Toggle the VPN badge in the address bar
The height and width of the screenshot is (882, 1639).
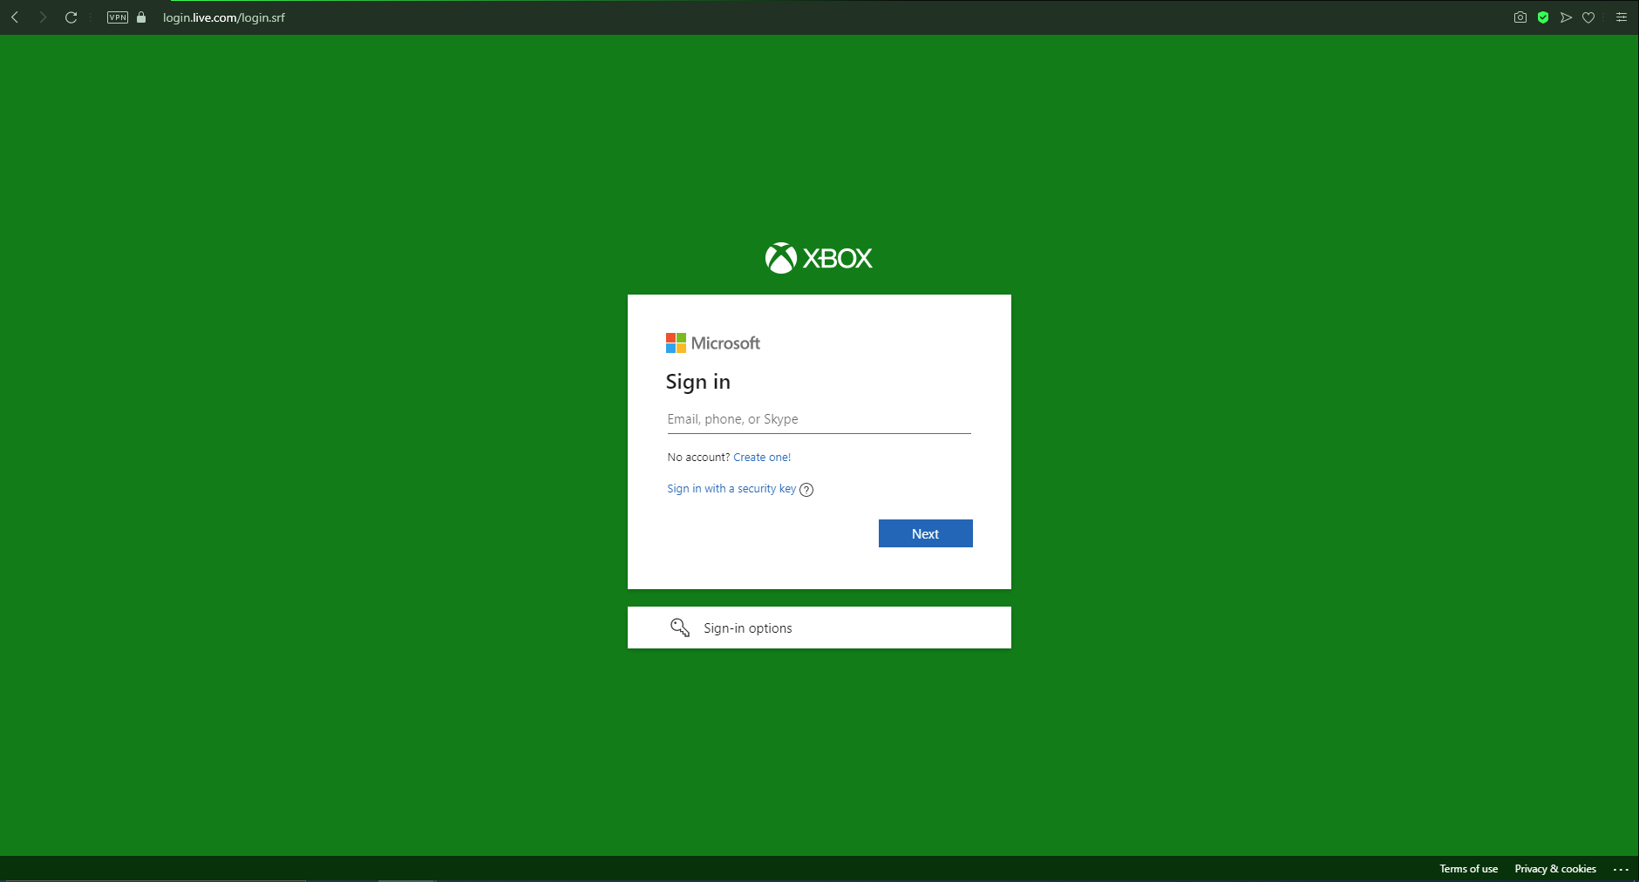(x=116, y=17)
